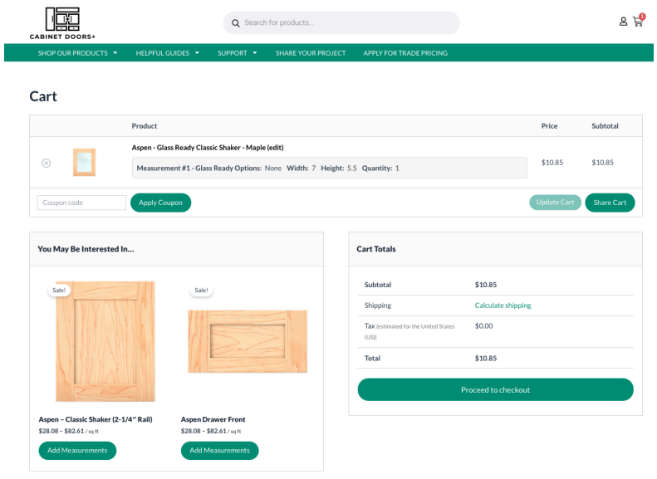
Task: Open the Aspen Classic Shaker door image
Action: pyautogui.click(x=105, y=341)
